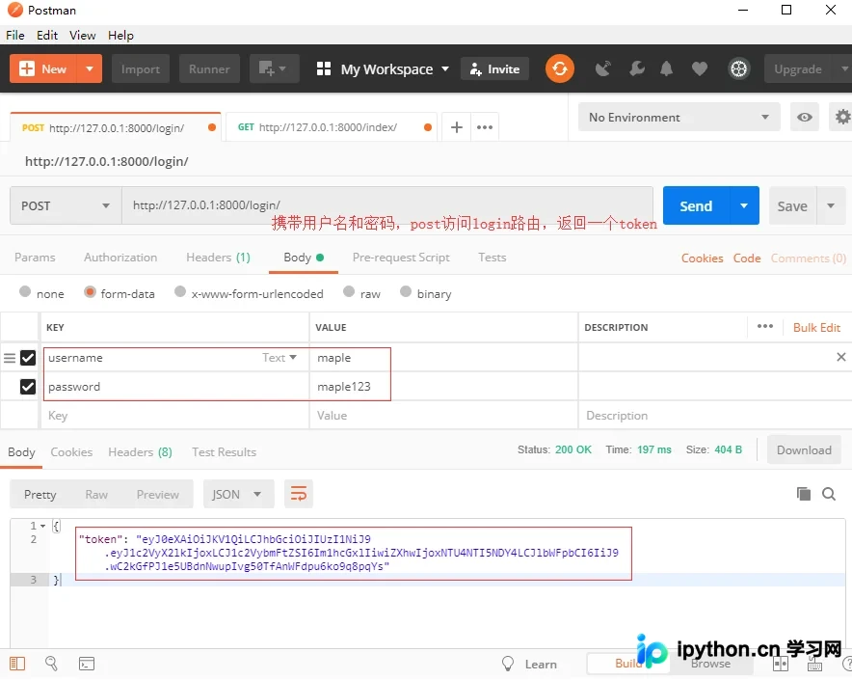Open find and replace in status bar
This screenshot has height=680, width=852.
click(51, 664)
